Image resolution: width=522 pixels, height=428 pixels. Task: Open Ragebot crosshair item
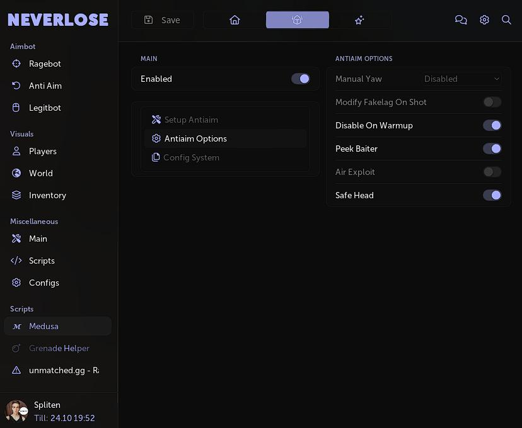click(44, 64)
